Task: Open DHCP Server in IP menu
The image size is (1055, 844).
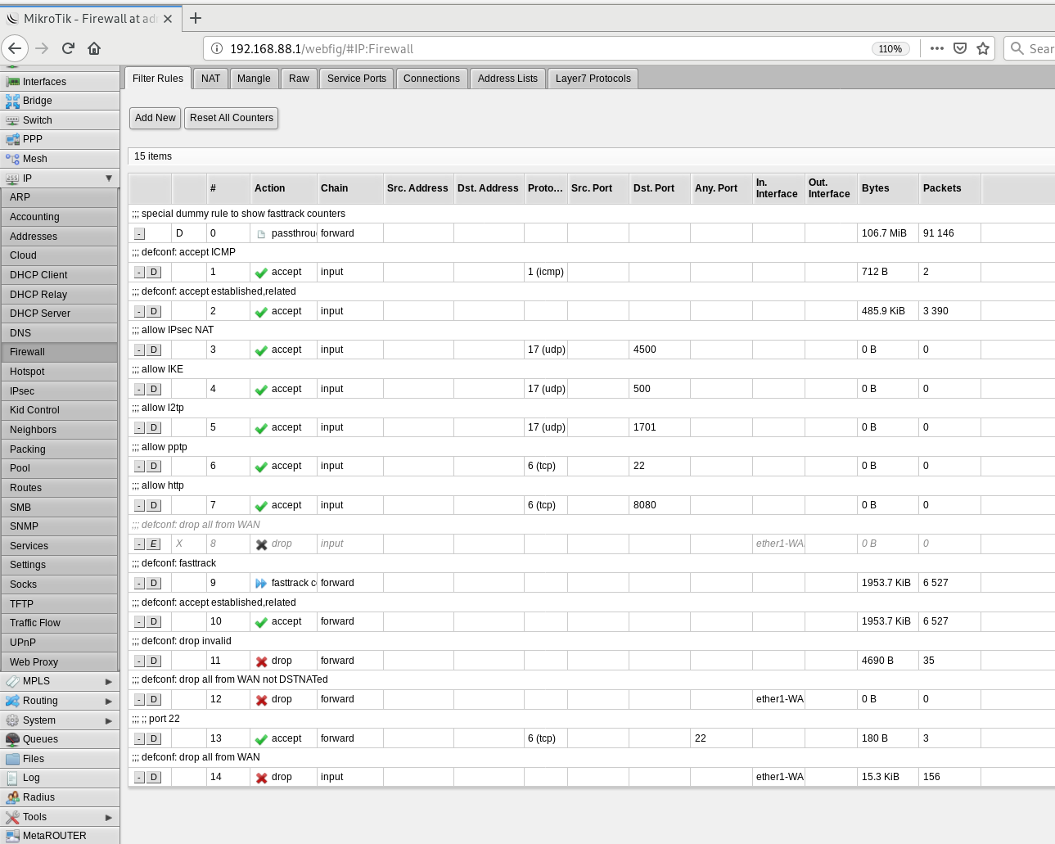Action: (59, 314)
